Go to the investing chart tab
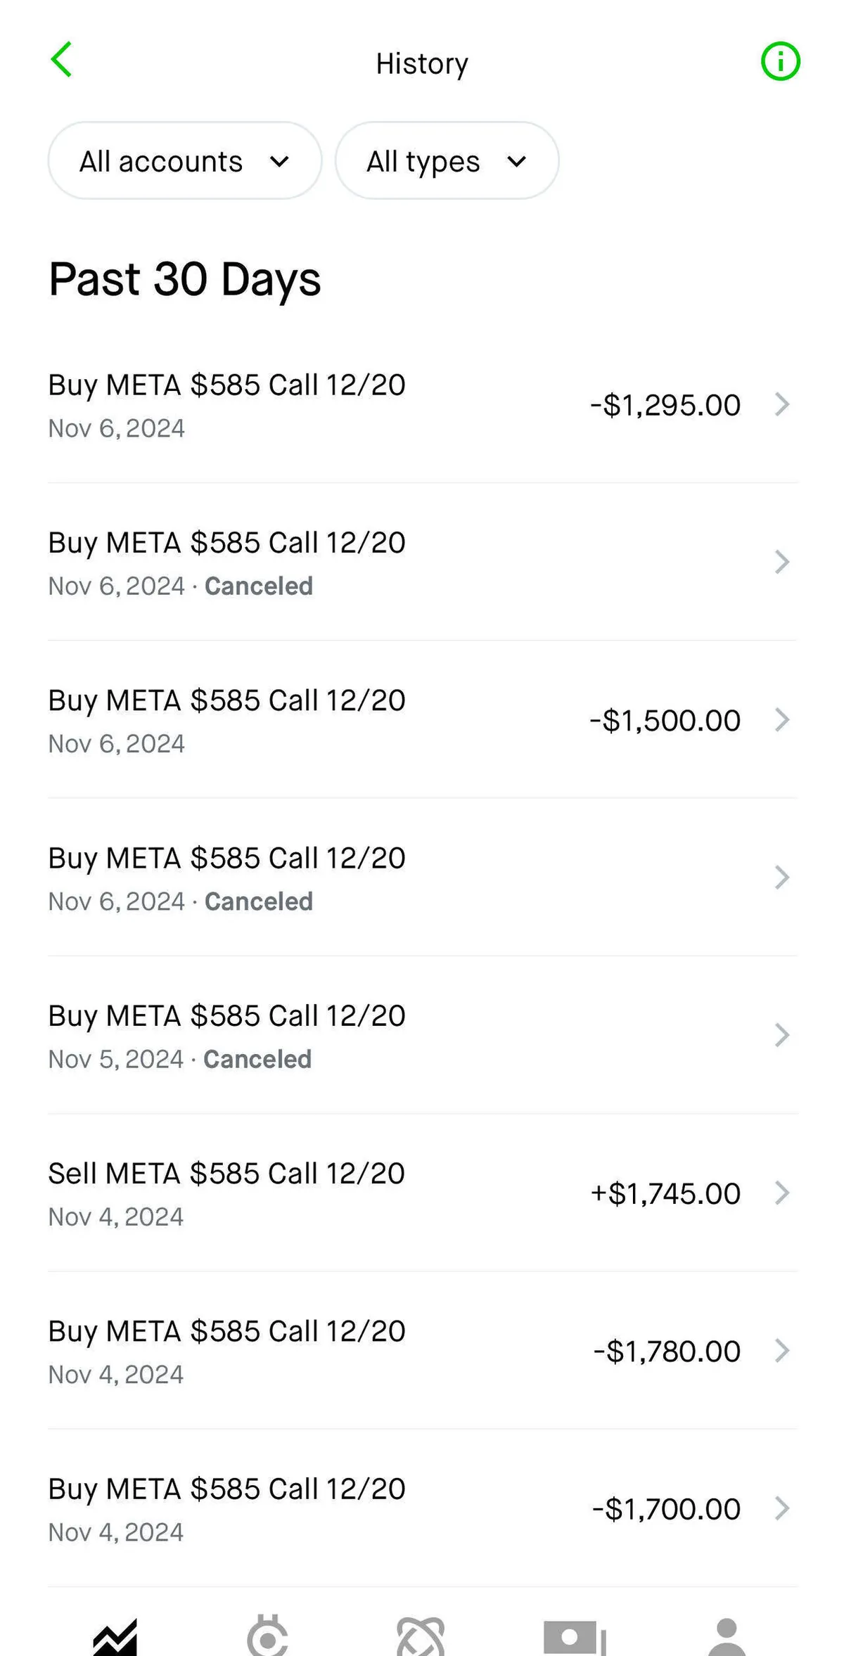This screenshot has height=1656, width=844. (115, 1636)
